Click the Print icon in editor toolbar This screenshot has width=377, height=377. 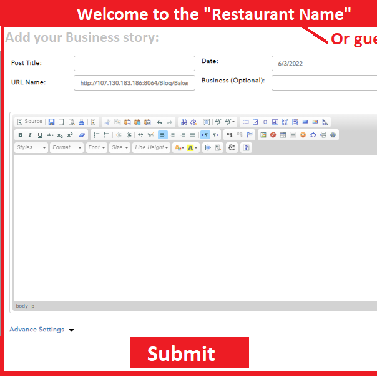point(81,122)
